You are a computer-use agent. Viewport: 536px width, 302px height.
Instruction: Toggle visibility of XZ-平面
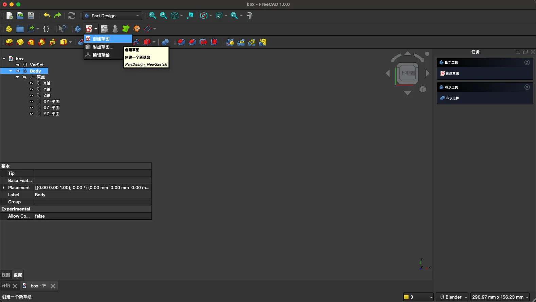coord(31,107)
